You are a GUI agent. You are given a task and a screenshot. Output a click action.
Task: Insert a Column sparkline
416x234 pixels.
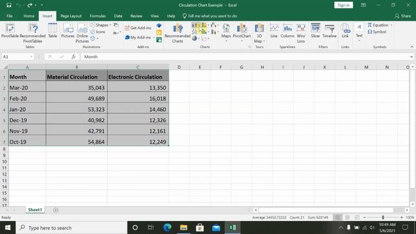[287, 31]
